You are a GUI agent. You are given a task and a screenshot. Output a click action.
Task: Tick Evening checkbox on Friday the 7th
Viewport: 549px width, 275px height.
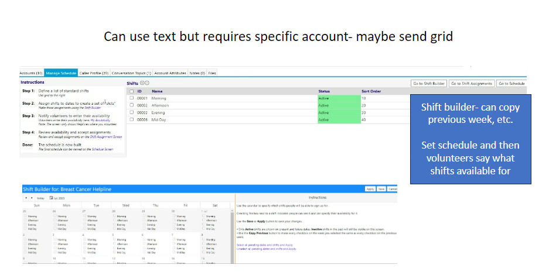point(174,248)
